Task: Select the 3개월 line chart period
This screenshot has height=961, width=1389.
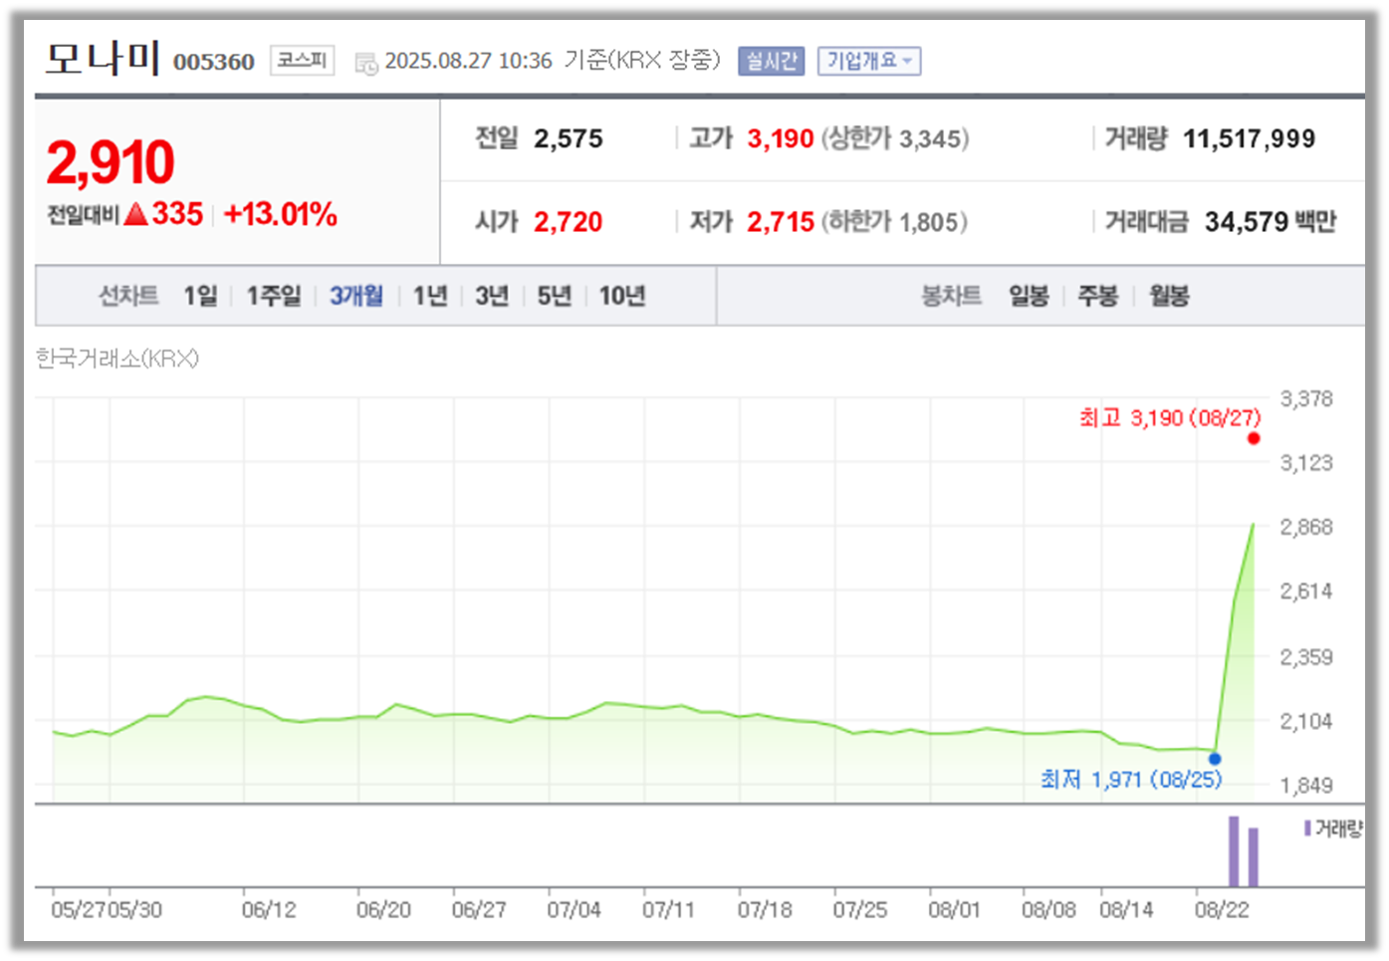Action: [x=356, y=296]
